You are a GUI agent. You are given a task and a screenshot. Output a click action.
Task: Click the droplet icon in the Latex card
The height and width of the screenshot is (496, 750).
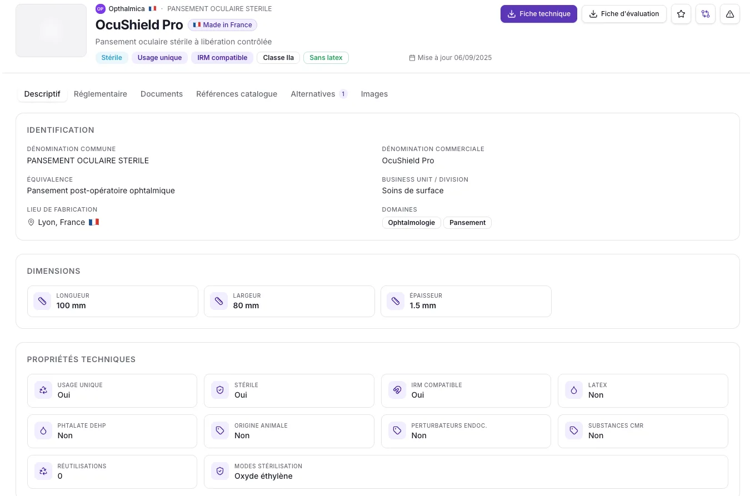(574, 390)
